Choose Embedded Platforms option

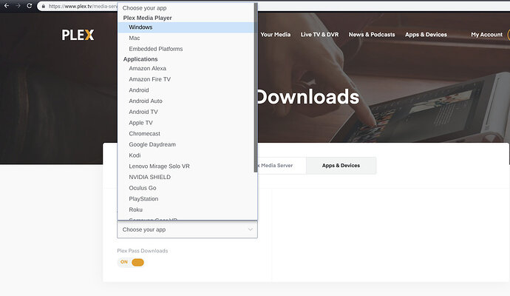[186, 49]
